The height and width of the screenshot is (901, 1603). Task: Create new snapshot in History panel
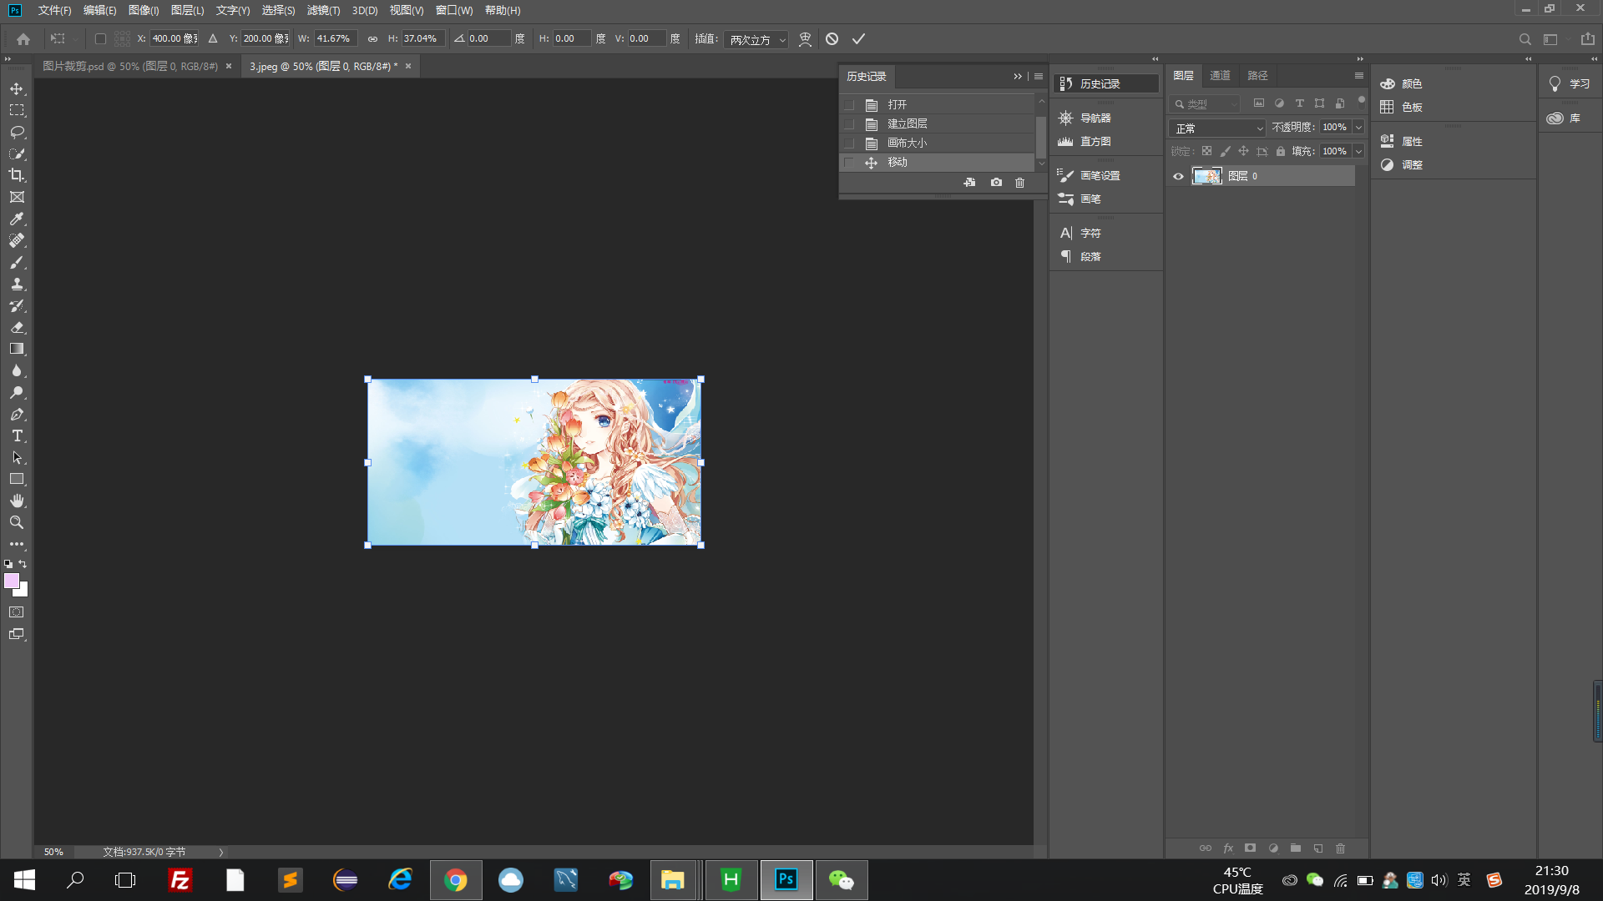click(996, 182)
